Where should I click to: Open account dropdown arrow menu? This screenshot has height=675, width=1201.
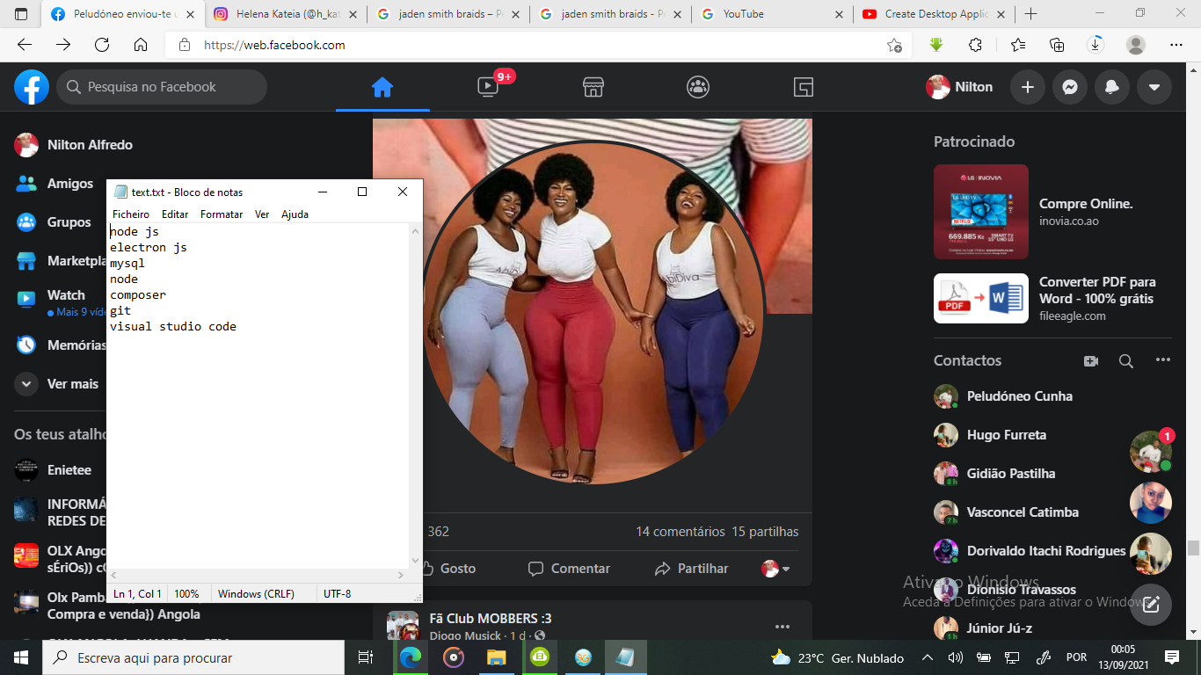pos(1154,87)
